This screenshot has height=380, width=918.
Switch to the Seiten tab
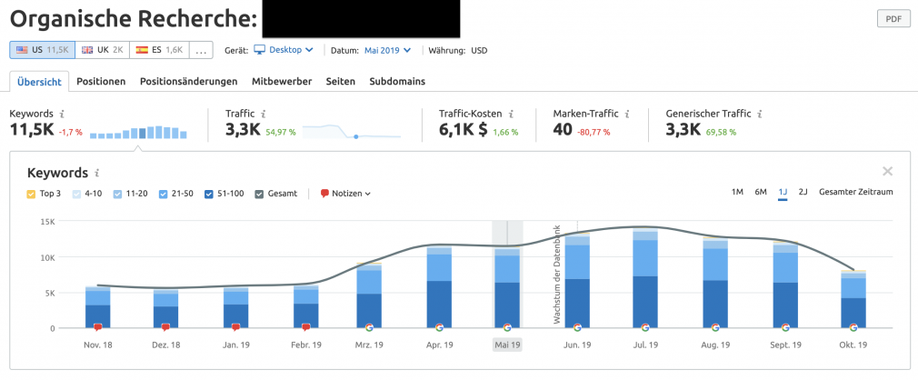(x=341, y=82)
